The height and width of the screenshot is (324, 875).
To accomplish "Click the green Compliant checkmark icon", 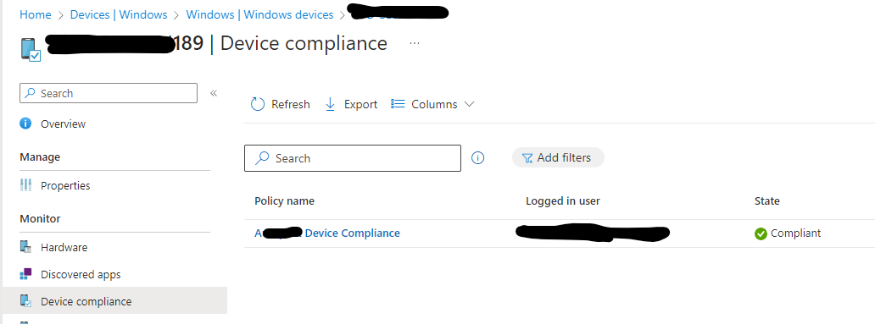I will point(761,233).
